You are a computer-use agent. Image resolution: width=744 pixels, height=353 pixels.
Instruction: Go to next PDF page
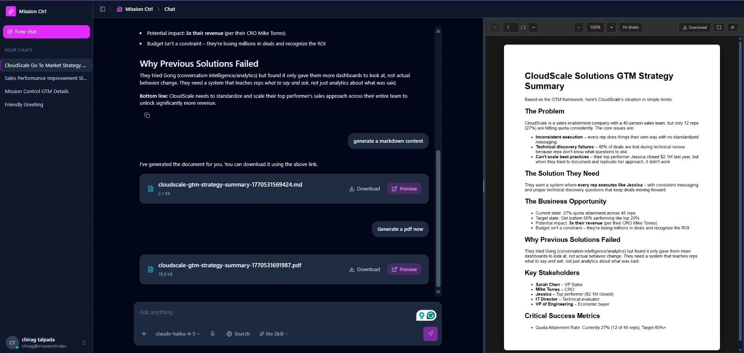pos(533,28)
